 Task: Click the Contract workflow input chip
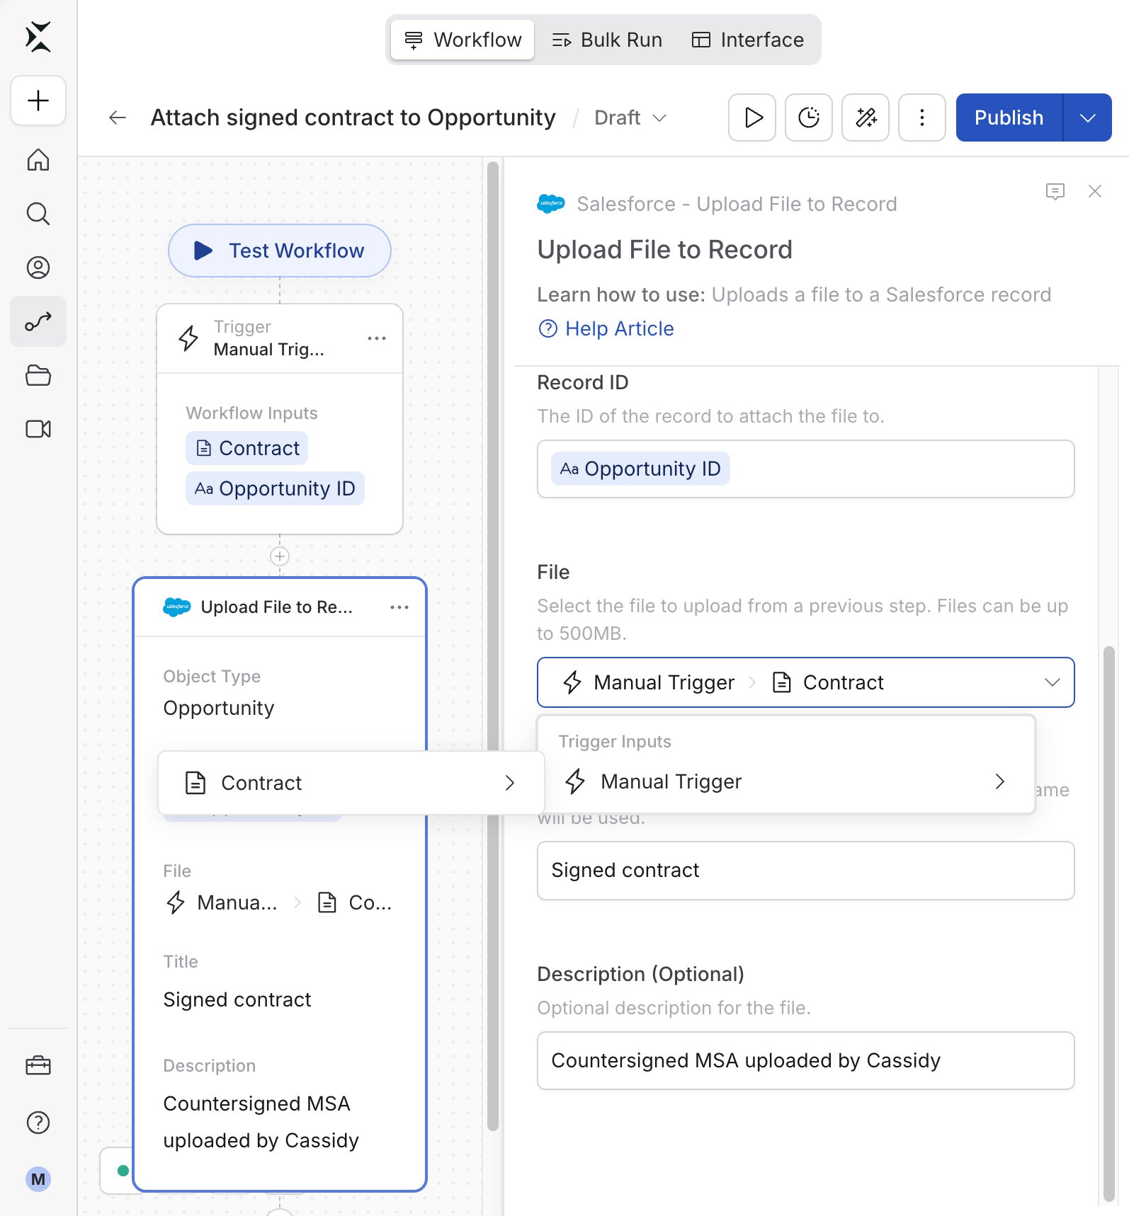(247, 448)
